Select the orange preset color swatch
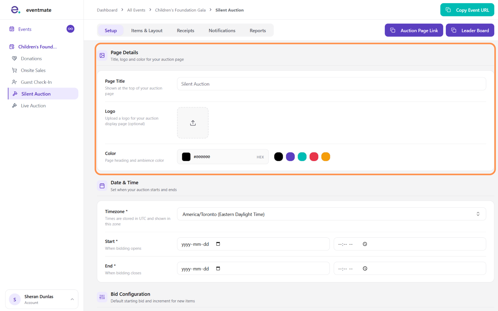Viewport: 498px width, 311px height. click(x=326, y=157)
